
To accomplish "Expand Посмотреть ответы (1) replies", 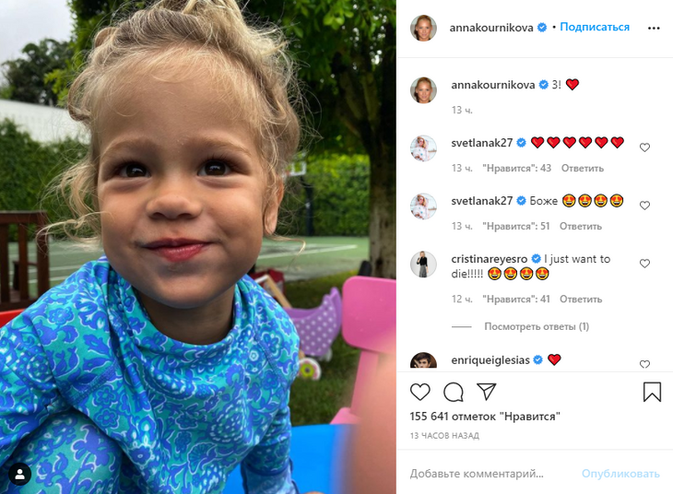I will 537,326.
